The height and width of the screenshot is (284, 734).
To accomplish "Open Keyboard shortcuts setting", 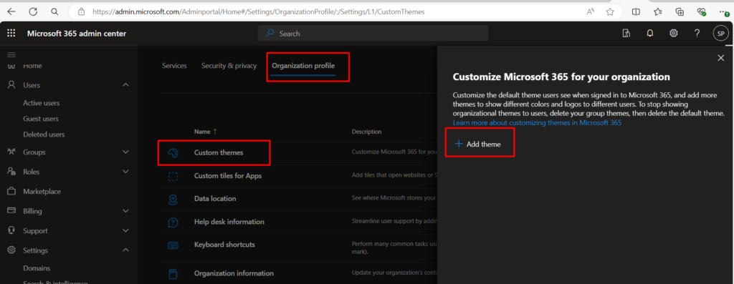I will click(224, 245).
